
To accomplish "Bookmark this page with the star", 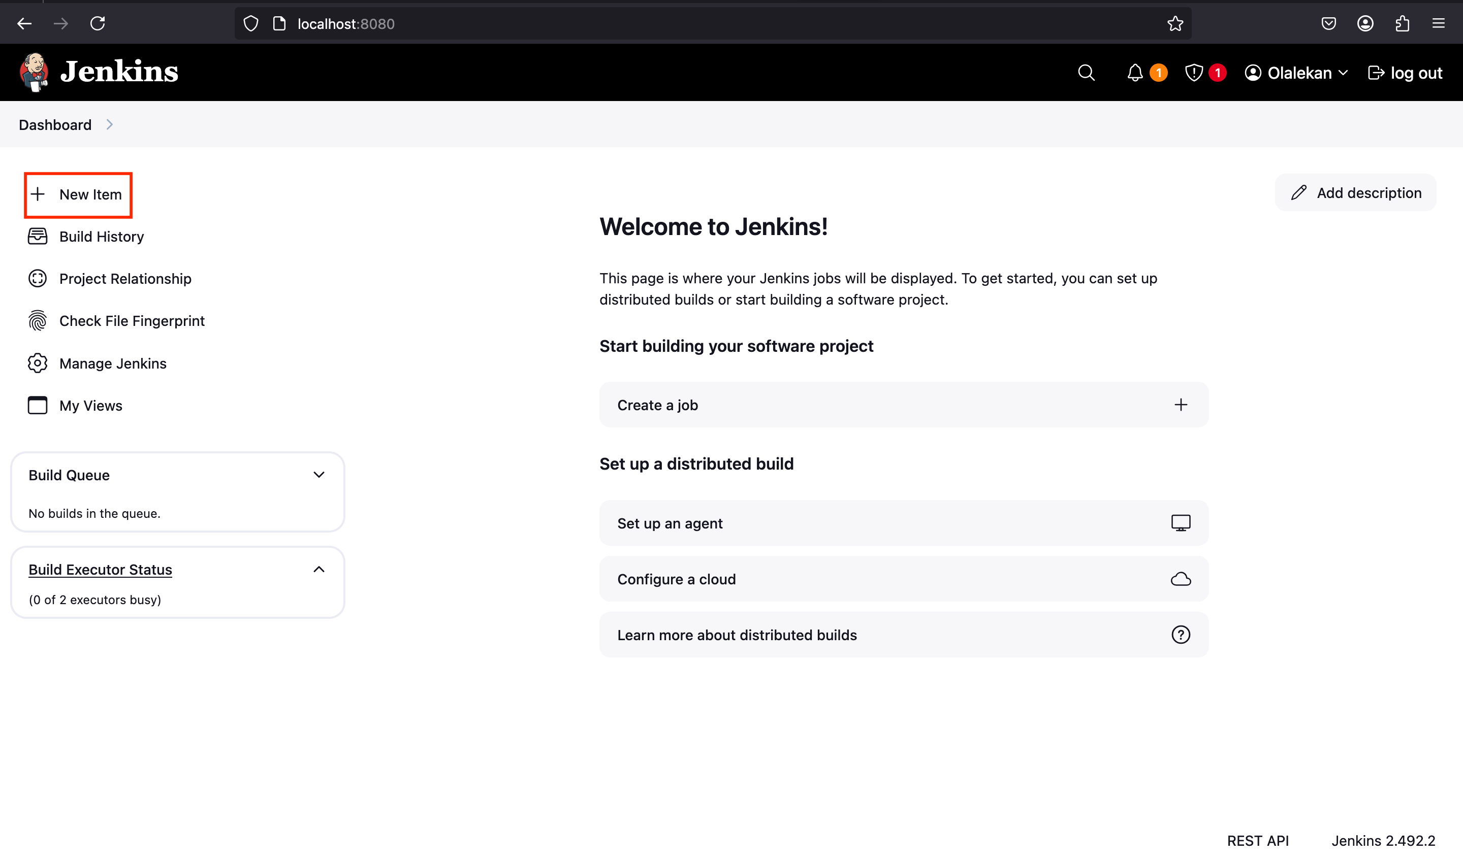I will pyautogui.click(x=1175, y=24).
